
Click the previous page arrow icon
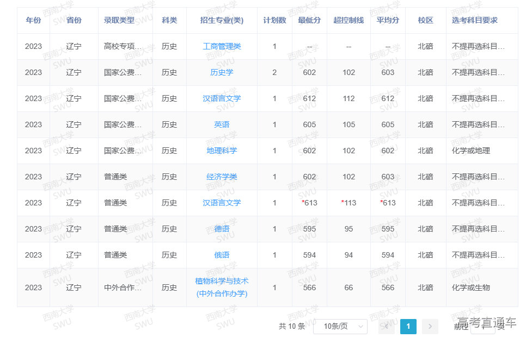click(386, 327)
